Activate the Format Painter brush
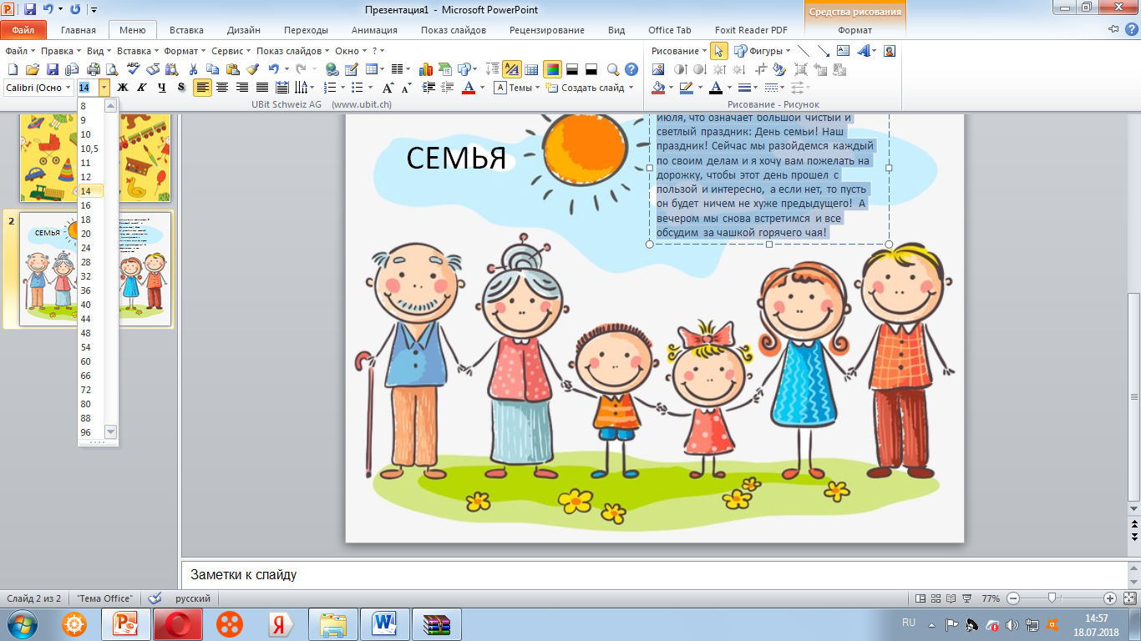Viewport: 1141px width, 641px height. (252, 69)
